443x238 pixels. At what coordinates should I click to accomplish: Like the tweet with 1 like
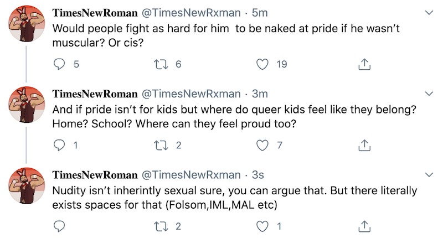click(263, 226)
